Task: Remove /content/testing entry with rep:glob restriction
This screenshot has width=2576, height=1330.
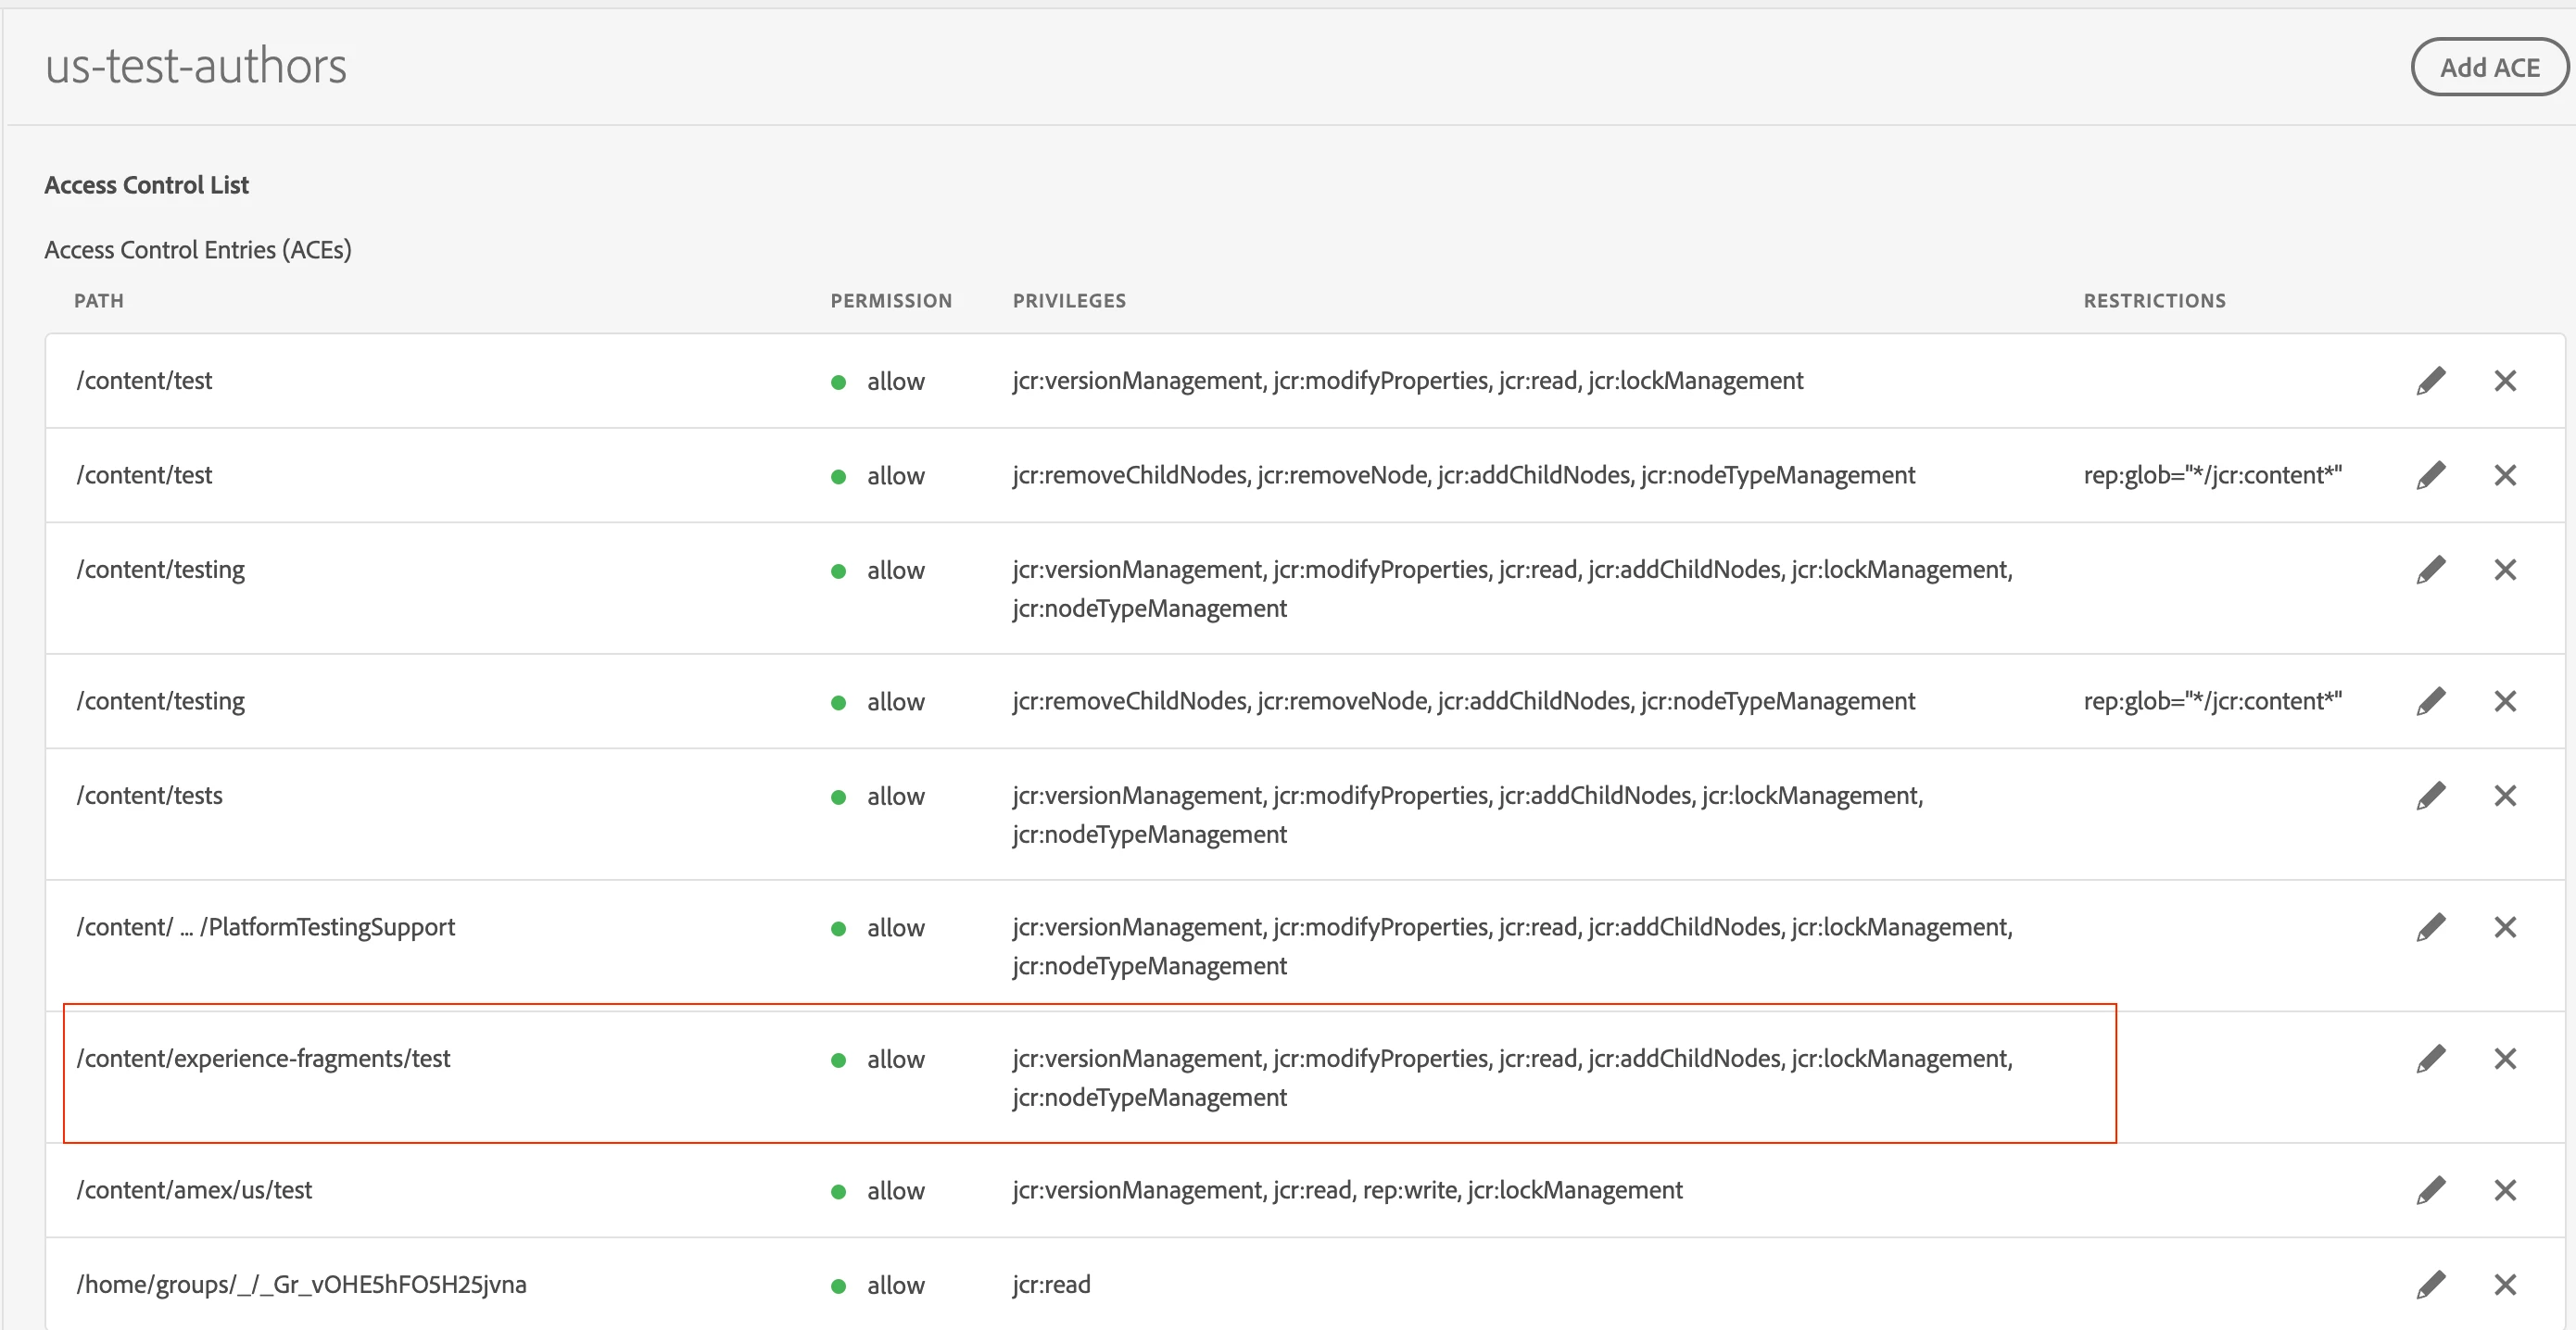Action: coord(2504,701)
